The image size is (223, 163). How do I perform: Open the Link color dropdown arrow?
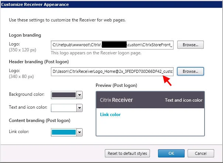click(79, 132)
